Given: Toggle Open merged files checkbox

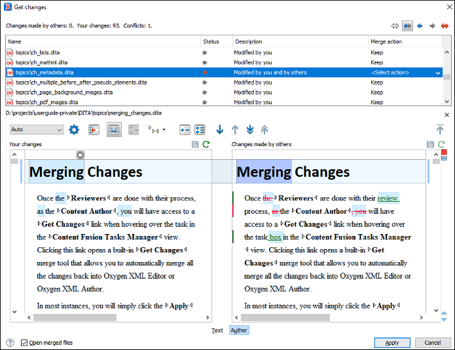Looking at the screenshot, I should coord(24,343).
